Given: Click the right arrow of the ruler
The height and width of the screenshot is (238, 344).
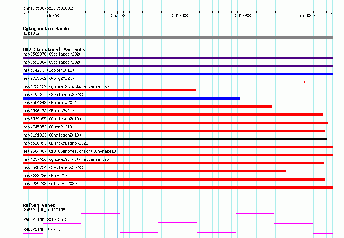Looking at the screenshot, I should click(x=332, y=12).
